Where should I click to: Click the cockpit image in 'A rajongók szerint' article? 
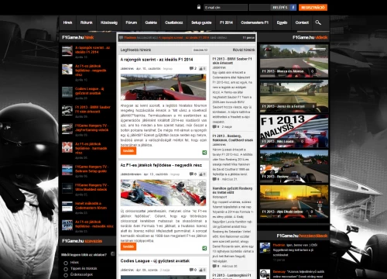click(x=163, y=87)
